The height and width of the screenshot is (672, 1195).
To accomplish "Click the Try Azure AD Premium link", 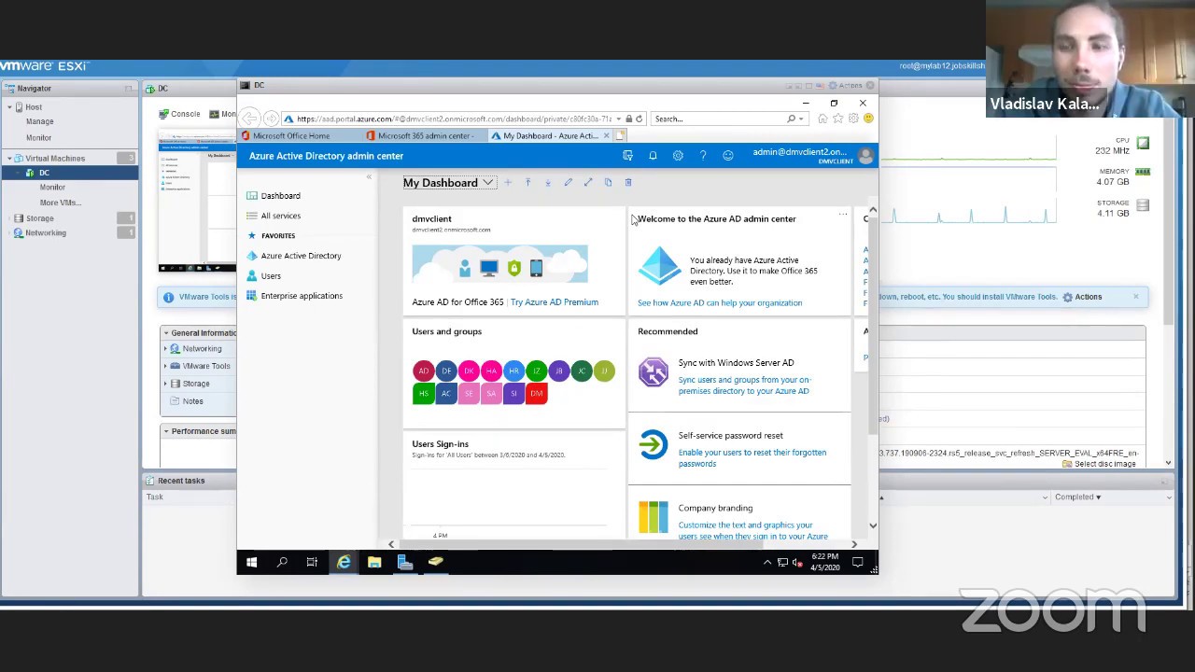I will (x=555, y=302).
